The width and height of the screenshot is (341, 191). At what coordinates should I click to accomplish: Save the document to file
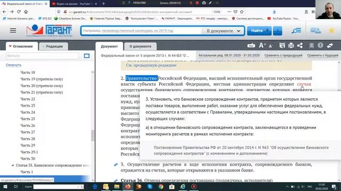click(x=282, y=46)
